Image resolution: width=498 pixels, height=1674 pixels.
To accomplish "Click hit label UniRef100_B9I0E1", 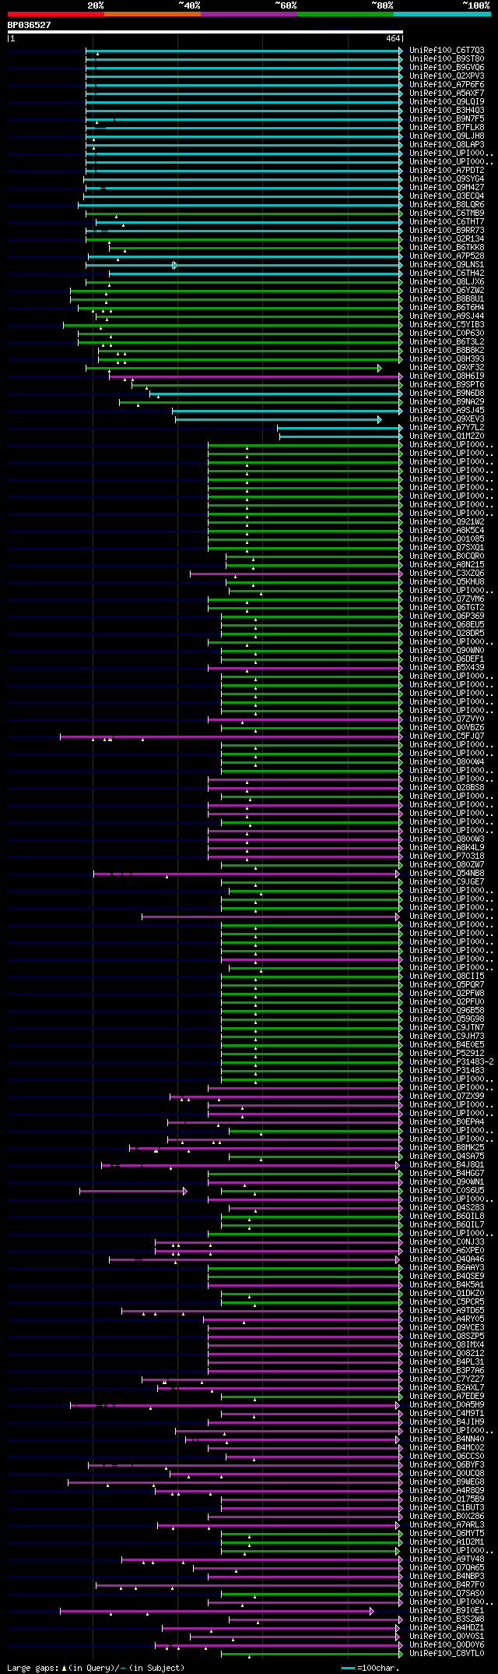I will (x=447, y=1611).
